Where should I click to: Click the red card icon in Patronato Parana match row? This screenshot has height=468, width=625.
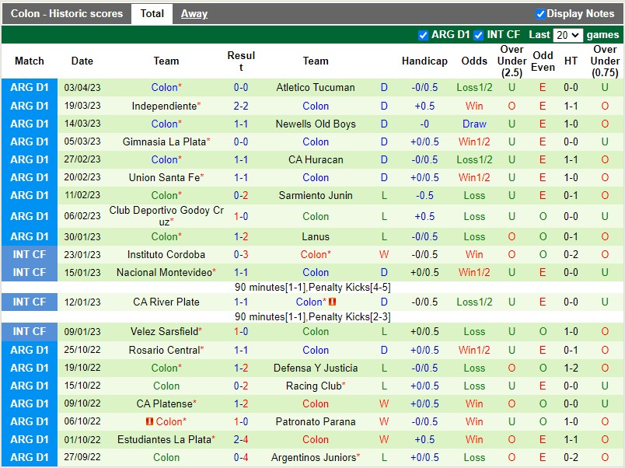coord(149,422)
